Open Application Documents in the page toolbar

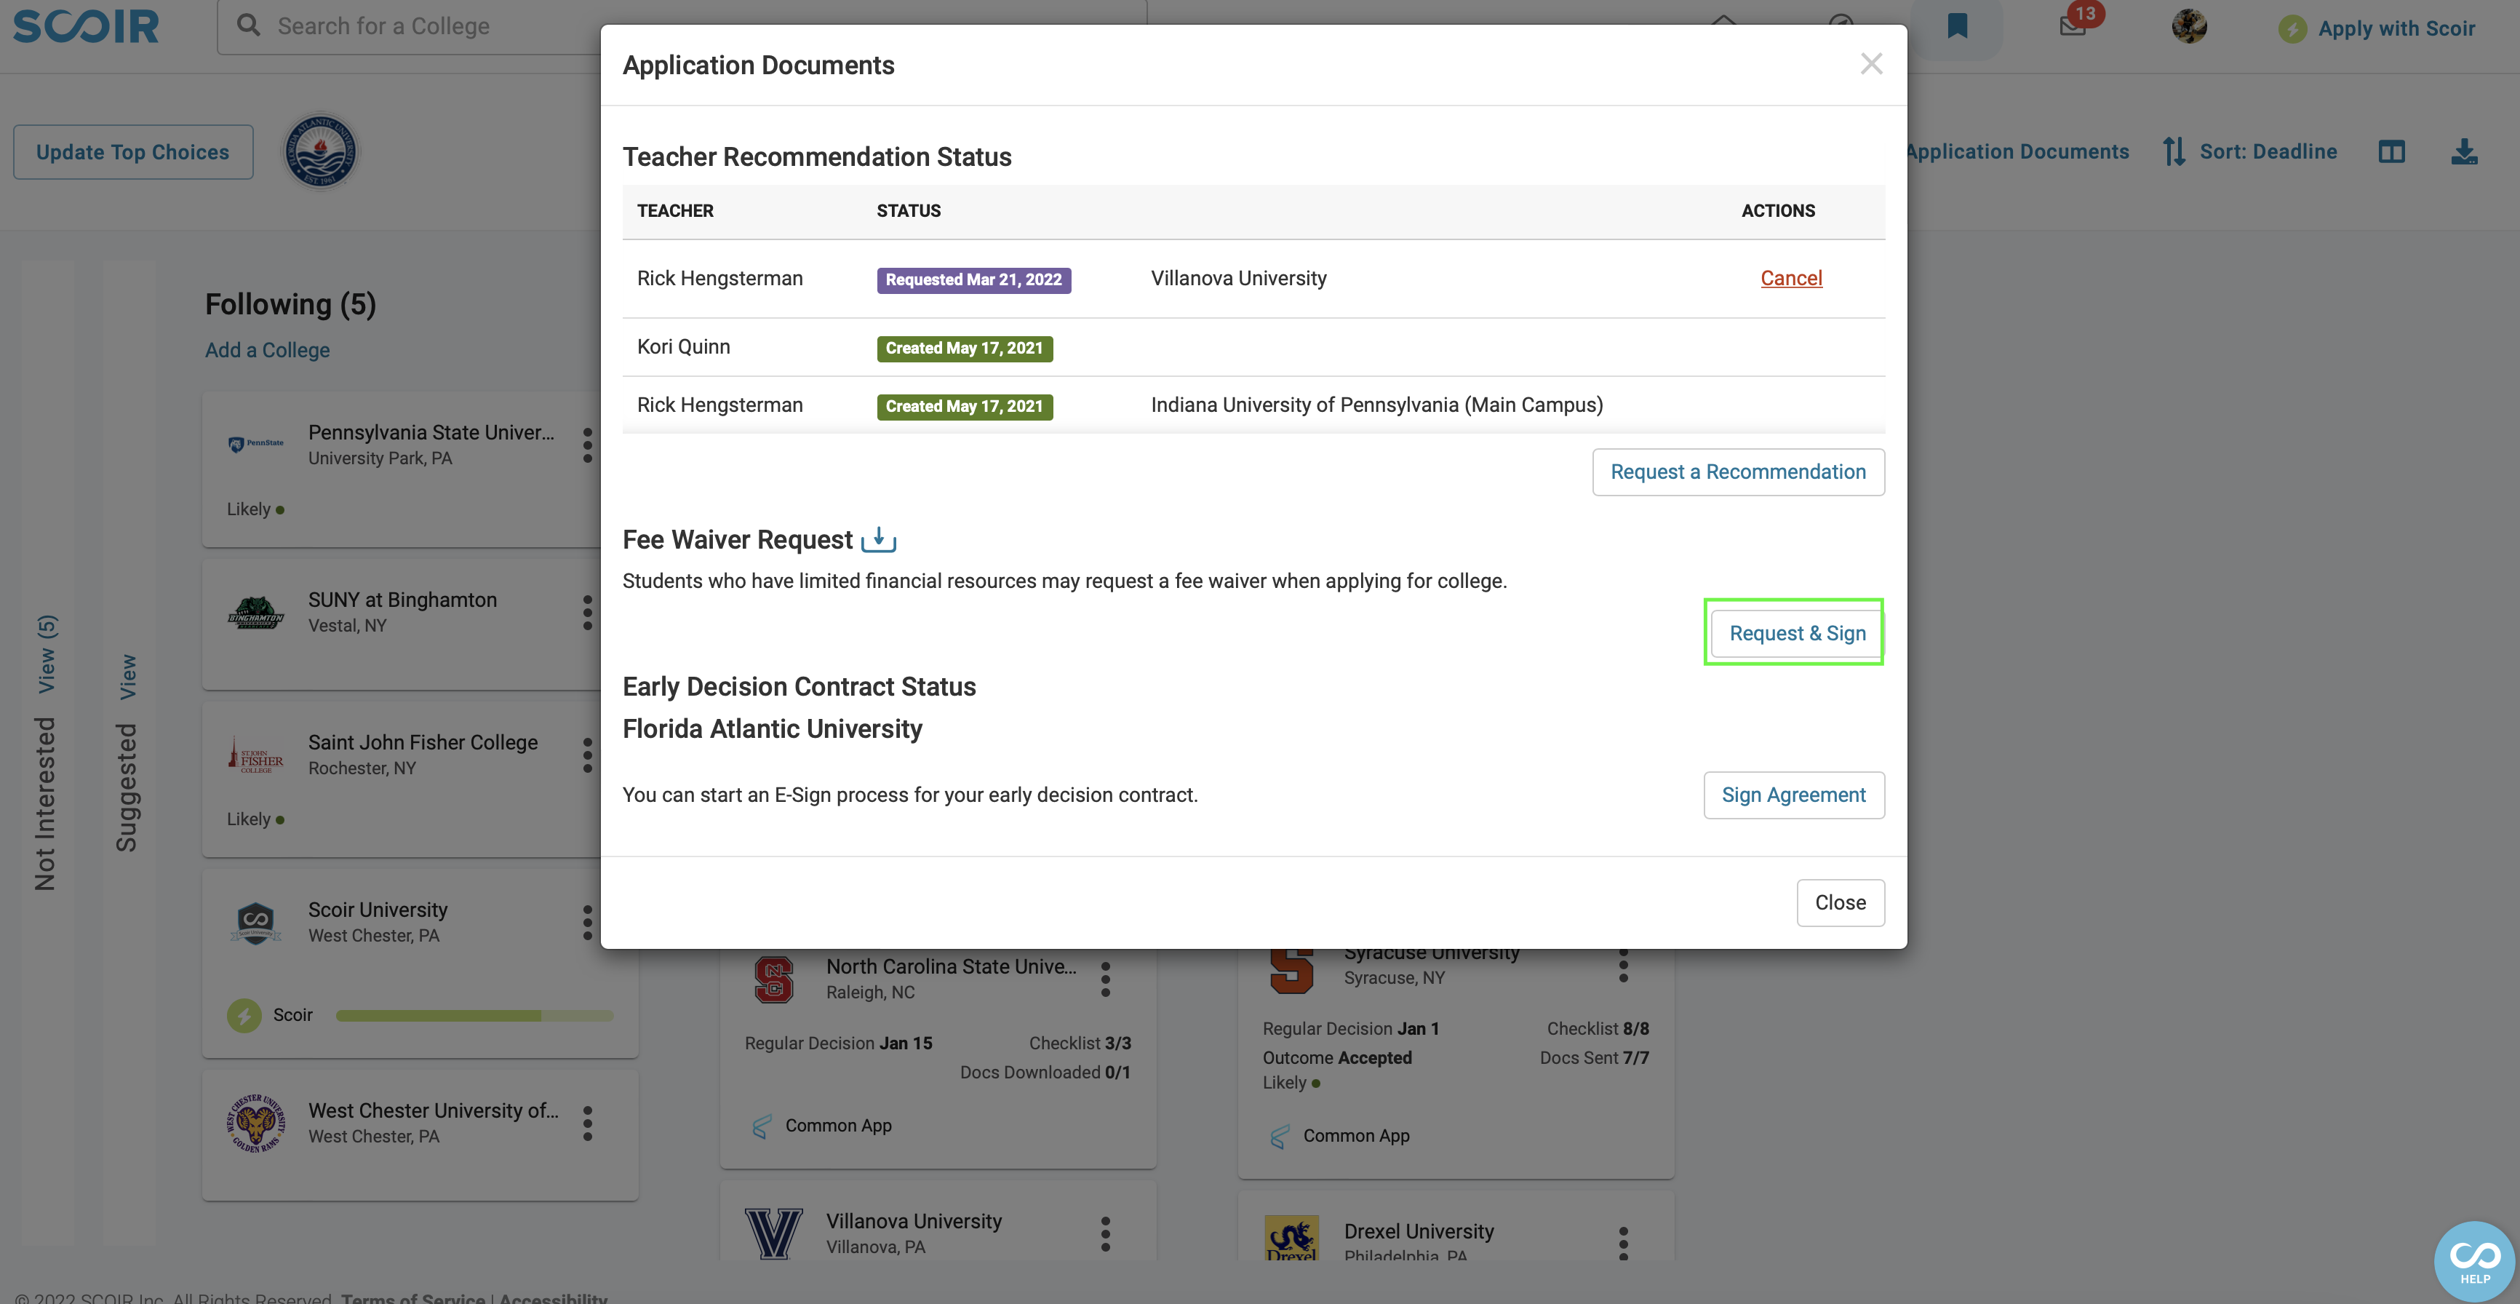point(2017,151)
